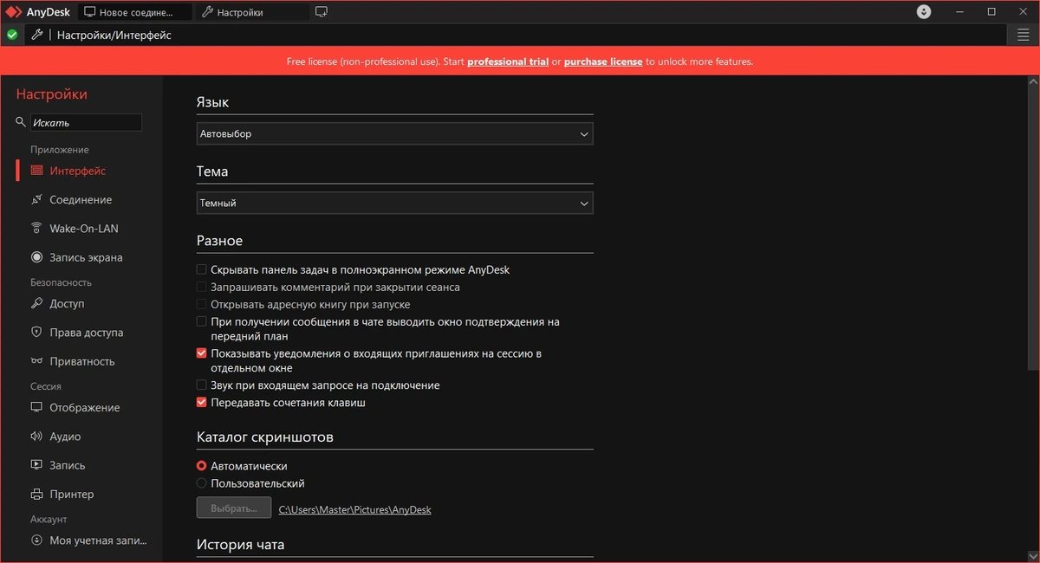Screen dimensions: 1040x563
Task: Open Интерфейс settings section
Action: (77, 171)
